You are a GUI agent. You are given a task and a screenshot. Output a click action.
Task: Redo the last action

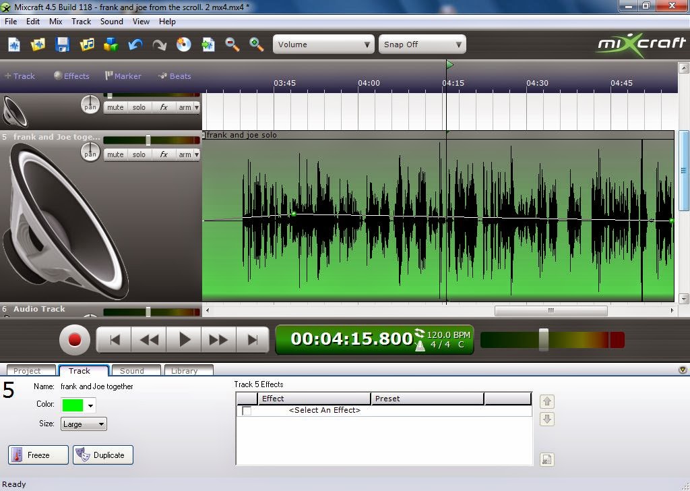point(159,45)
